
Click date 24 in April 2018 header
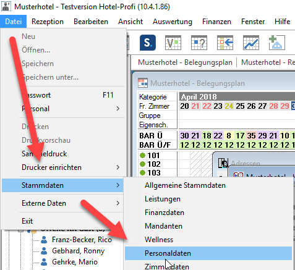[229, 106]
